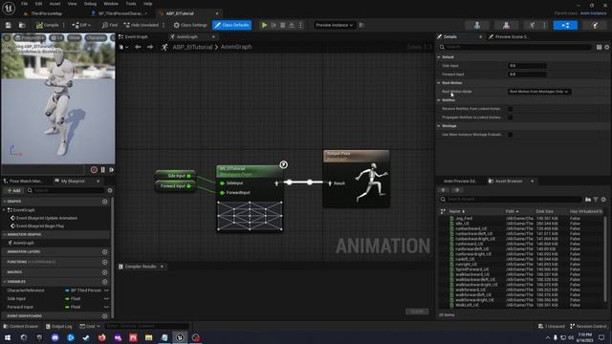Open the Perspective viewport dropdown

(x=30, y=38)
